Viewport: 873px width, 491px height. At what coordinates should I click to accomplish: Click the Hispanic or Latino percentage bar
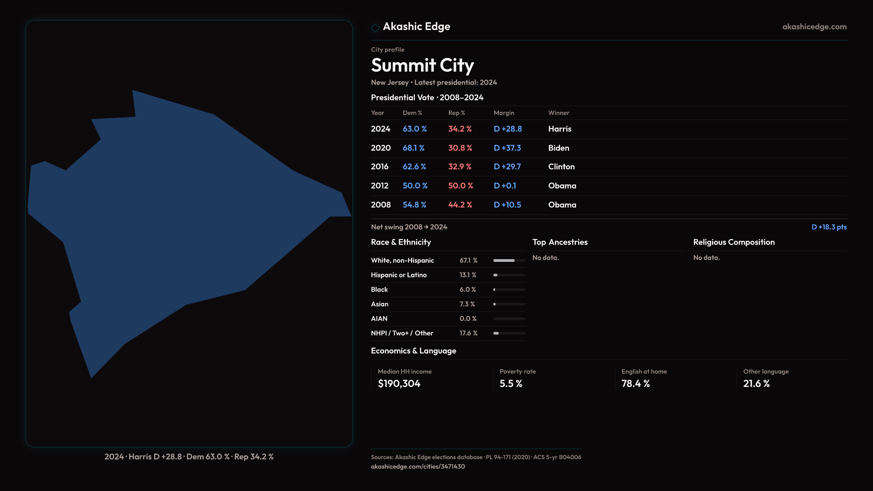click(x=509, y=275)
